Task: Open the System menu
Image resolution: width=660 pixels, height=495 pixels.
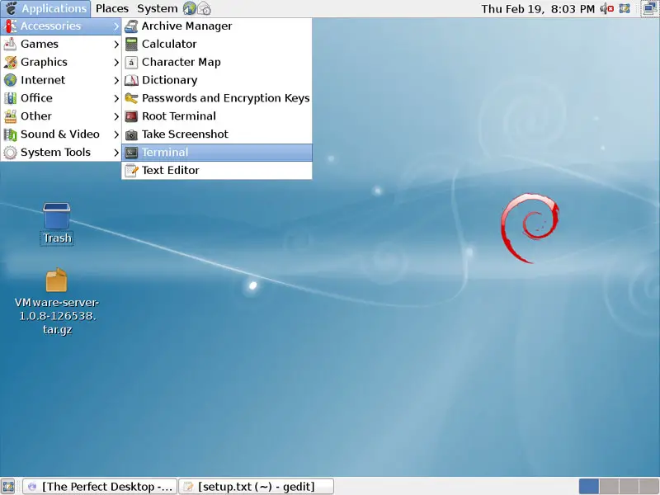Action: (157, 8)
